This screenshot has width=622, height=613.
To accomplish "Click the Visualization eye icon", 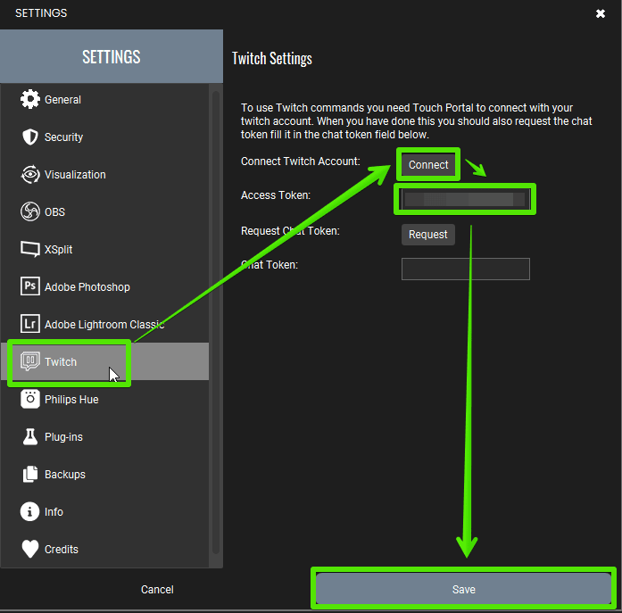I will [x=30, y=175].
